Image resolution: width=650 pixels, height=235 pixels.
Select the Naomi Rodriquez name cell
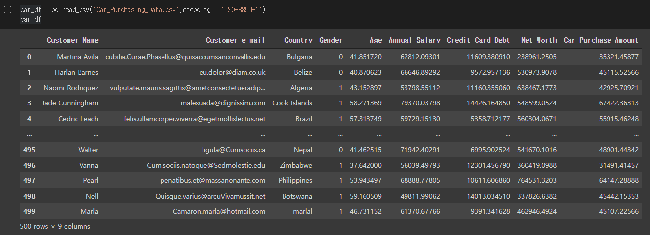71,88
